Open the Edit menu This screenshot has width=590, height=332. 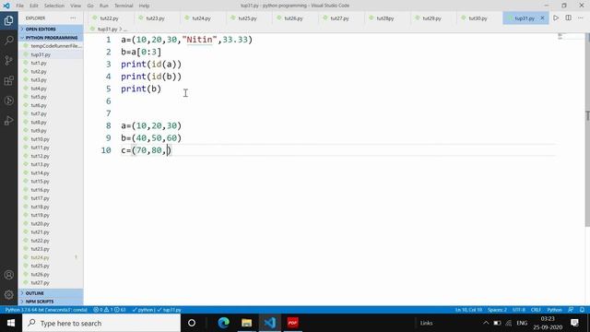(34, 6)
